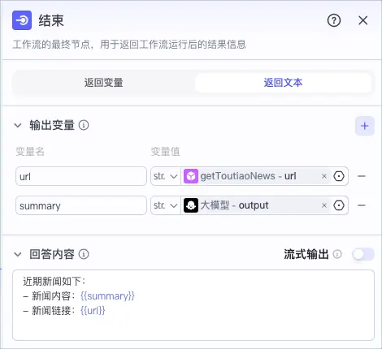The image size is (382, 349).
Task: Close the 结束 node panel
Action: click(x=362, y=20)
